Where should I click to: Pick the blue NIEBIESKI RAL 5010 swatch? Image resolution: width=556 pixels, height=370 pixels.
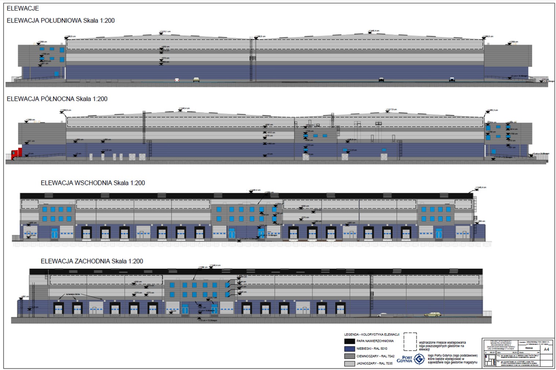(350, 349)
